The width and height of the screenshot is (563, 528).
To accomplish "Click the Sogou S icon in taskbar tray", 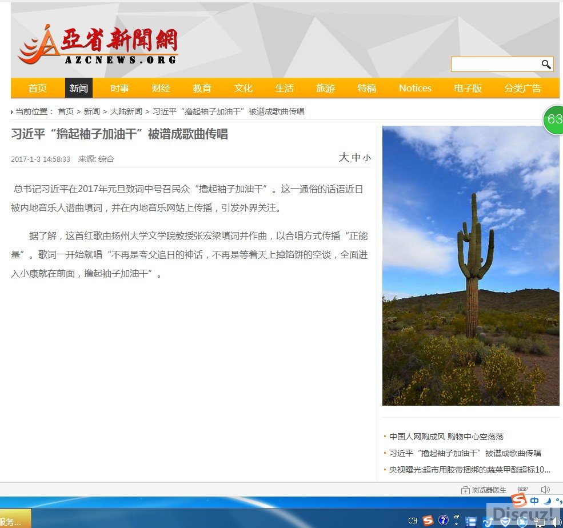I will [x=428, y=520].
